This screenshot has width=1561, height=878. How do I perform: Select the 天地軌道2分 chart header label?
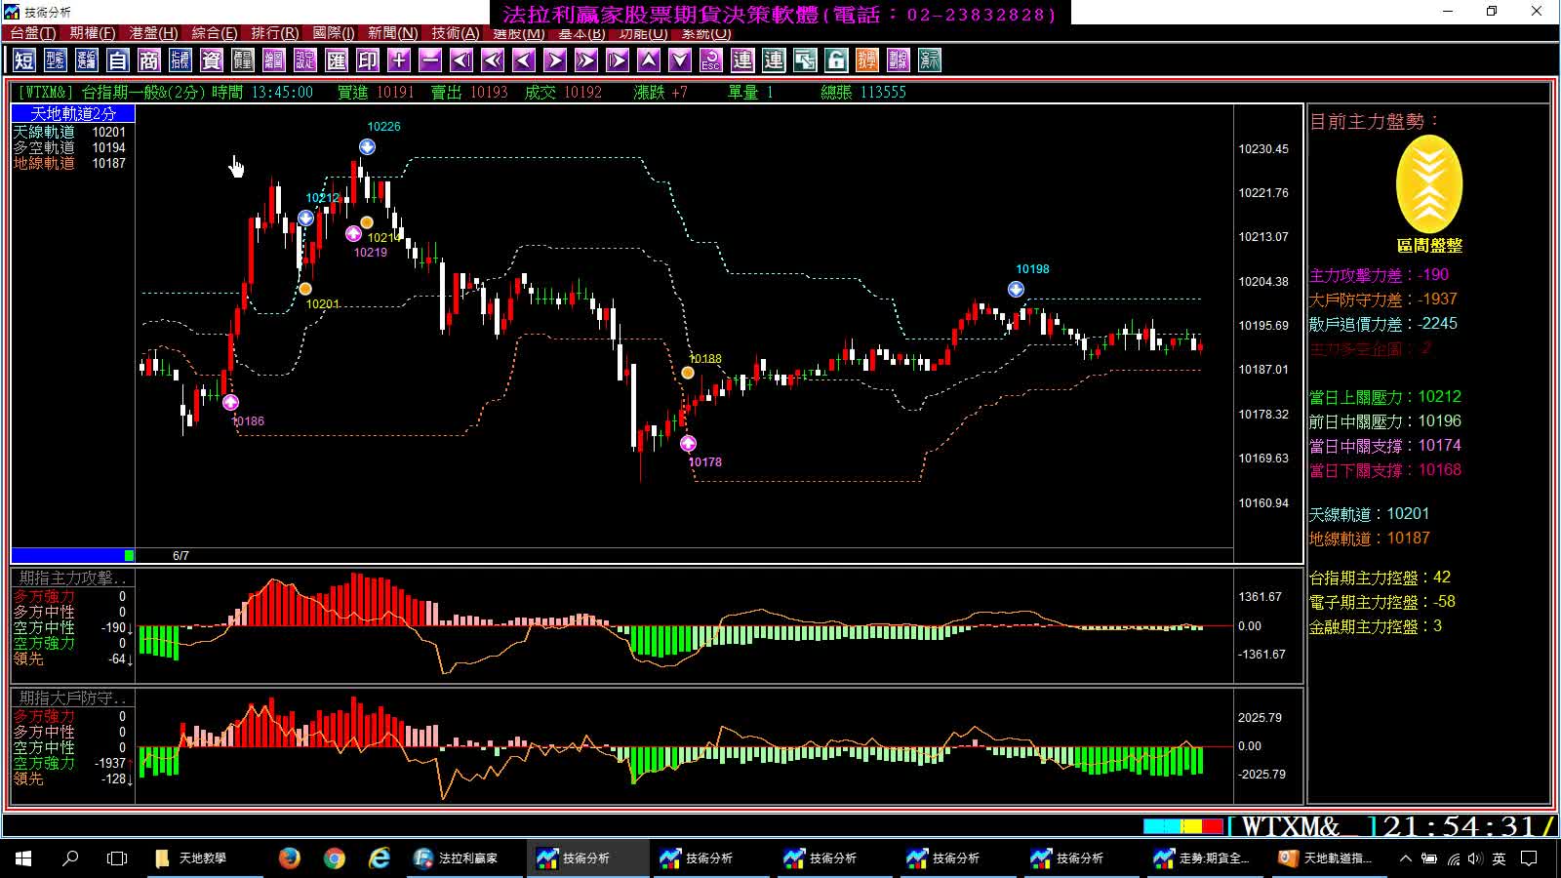point(73,114)
